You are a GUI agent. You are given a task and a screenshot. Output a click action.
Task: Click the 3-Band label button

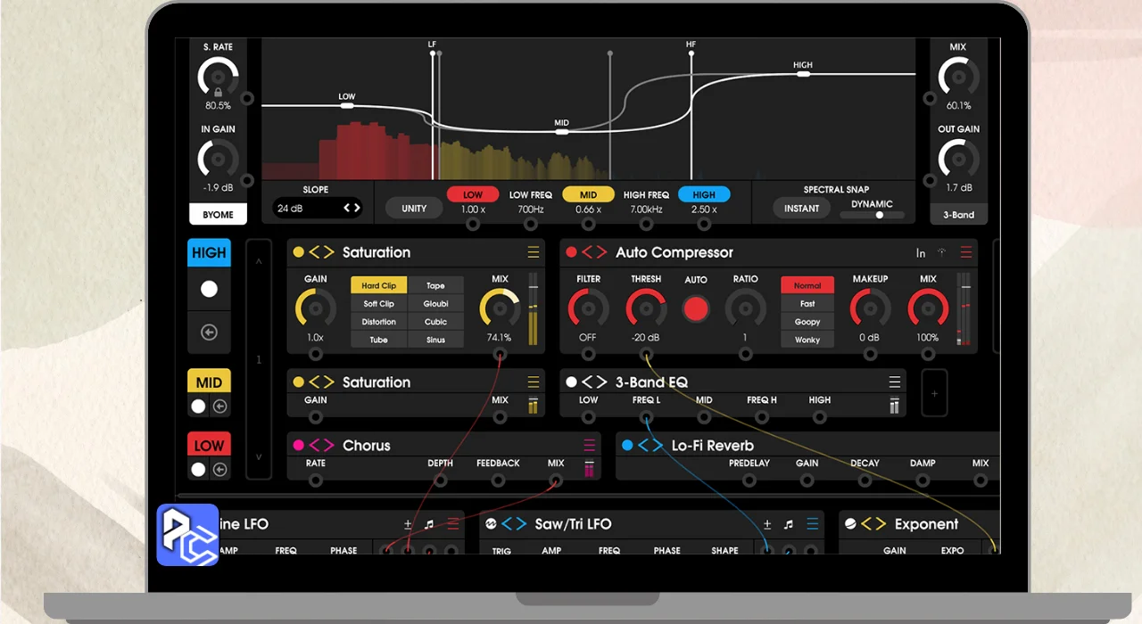point(959,215)
